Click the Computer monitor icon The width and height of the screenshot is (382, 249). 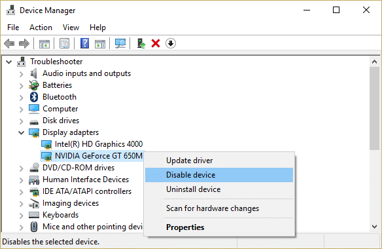(34, 109)
